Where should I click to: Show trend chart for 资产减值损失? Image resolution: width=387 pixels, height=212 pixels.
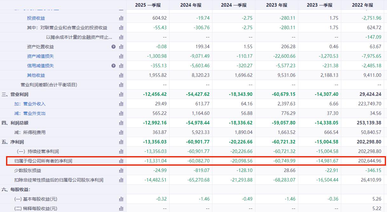pos(121,56)
